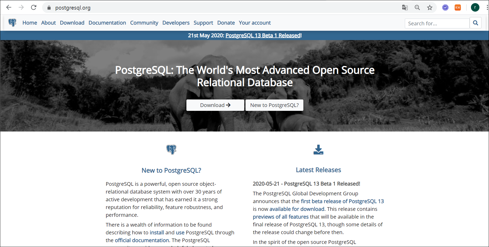Follow the use link in paragraph
This screenshot has height=247, width=489.
point(180,233)
